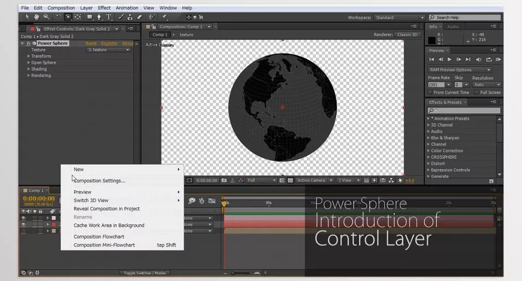The image size is (522, 281).
Task: Click the Toggle Switches / Modes button
Action: click(145, 273)
